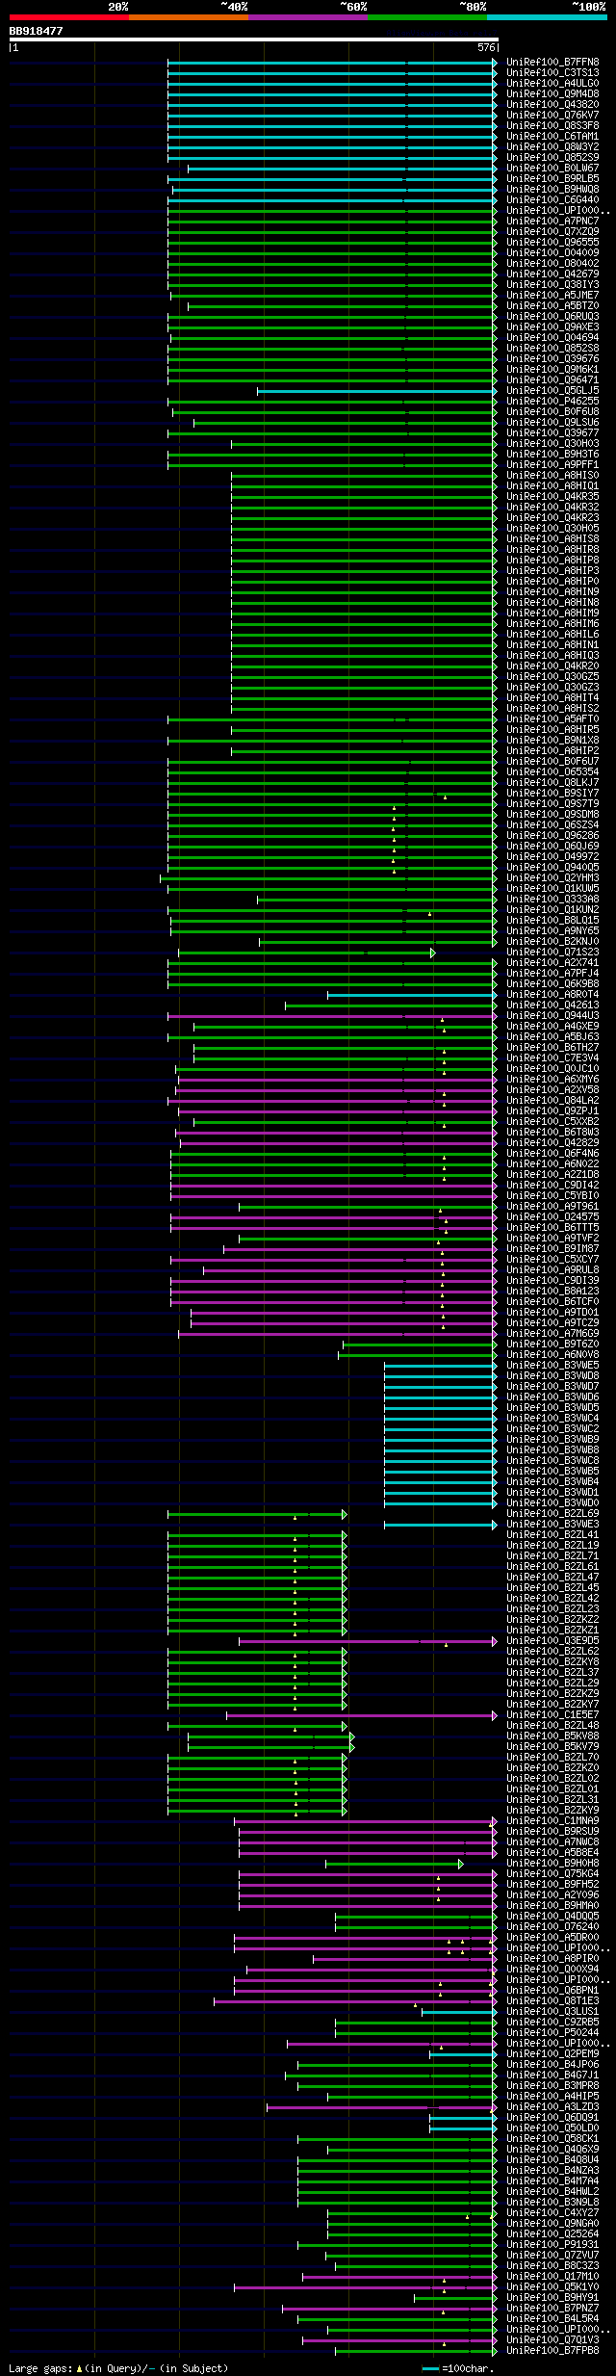The height and width of the screenshot is (2376, 616).
Task: Select the UniRef100_B9RSU9 label
Action: [552, 1831]
